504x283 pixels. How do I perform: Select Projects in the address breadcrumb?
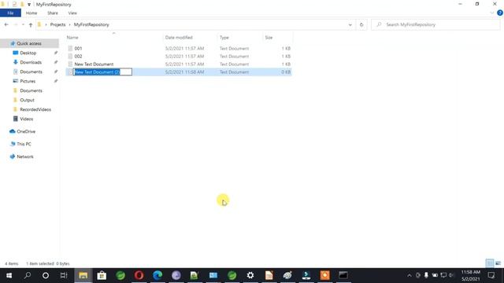click(57, 24)
